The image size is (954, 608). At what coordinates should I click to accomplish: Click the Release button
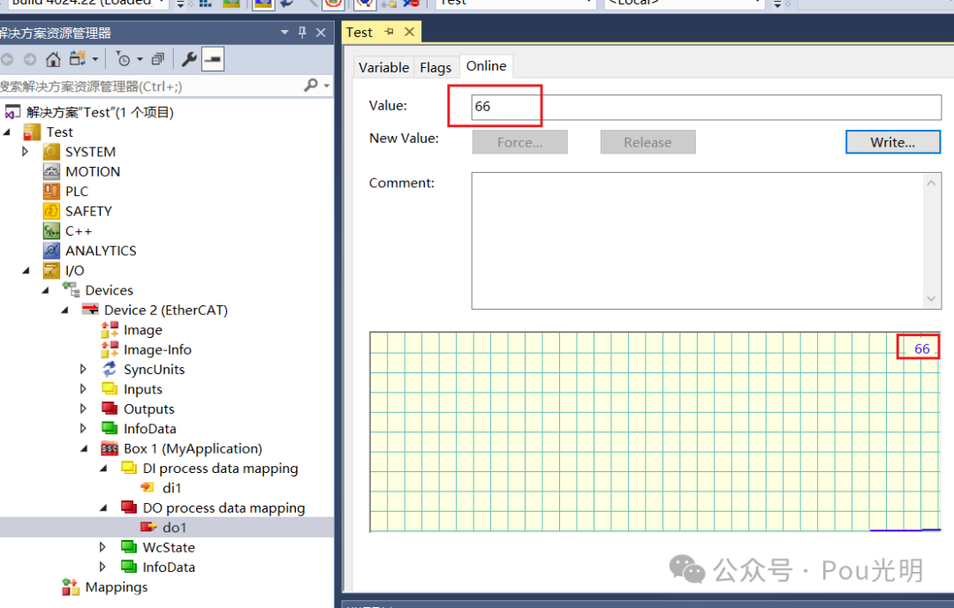tap(647, 142)
